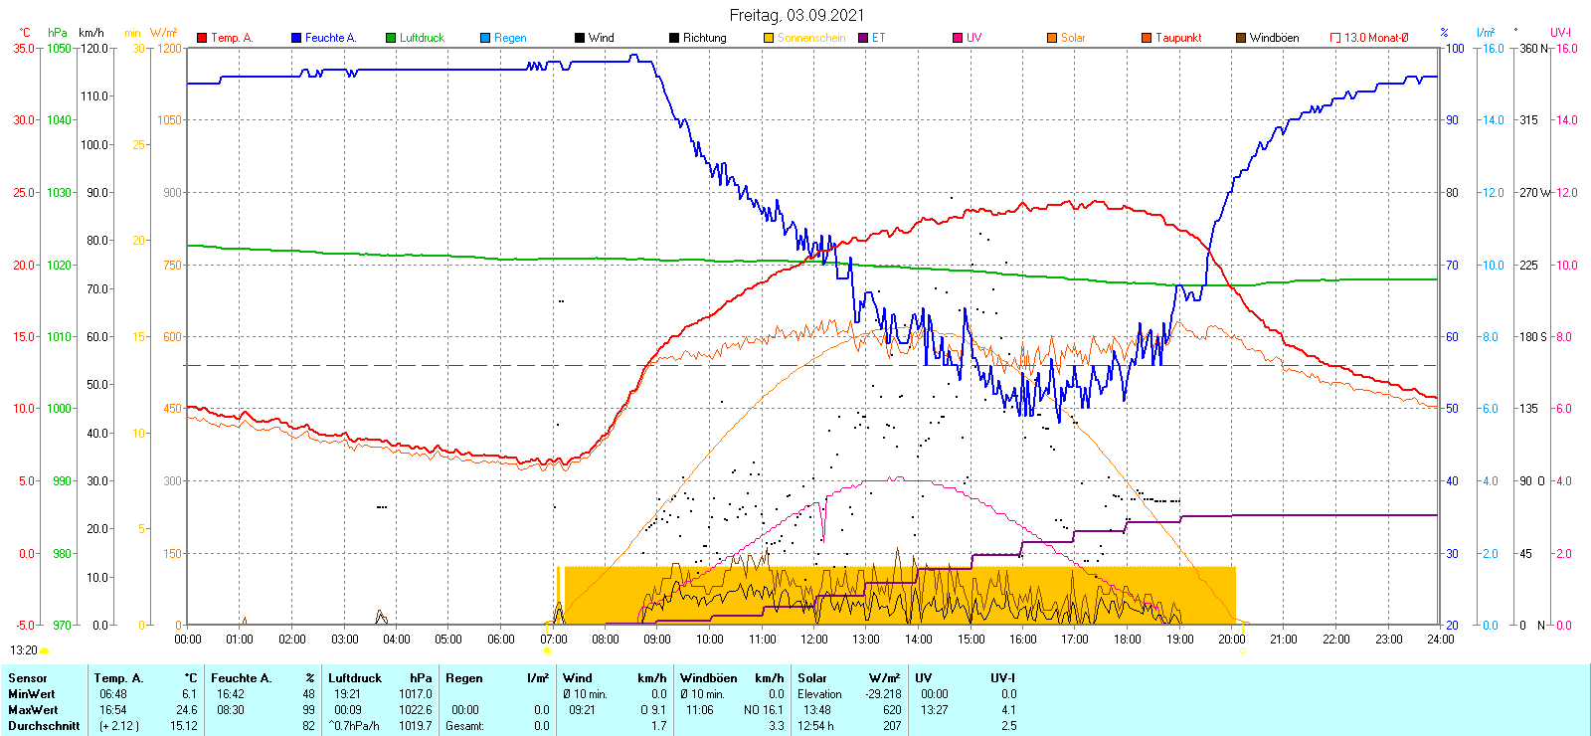The width and height of the screenshot is (1591, 736).
Task: Click the sunshine duration 12:54 h
Action: coord(815,726)
